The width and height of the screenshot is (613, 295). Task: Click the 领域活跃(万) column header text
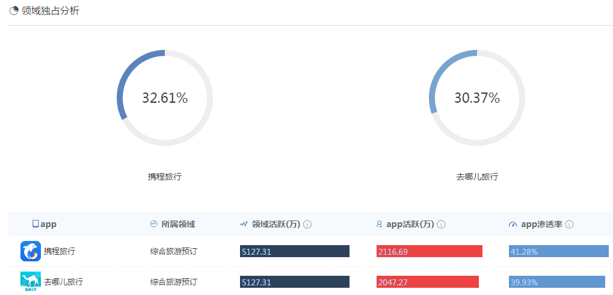pos(276,224)
